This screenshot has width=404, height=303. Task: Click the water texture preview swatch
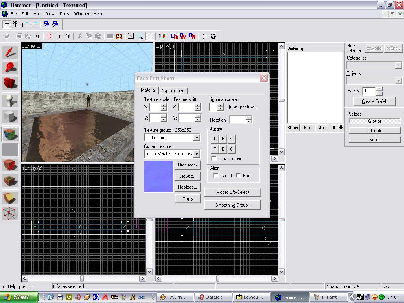point(159,176)
